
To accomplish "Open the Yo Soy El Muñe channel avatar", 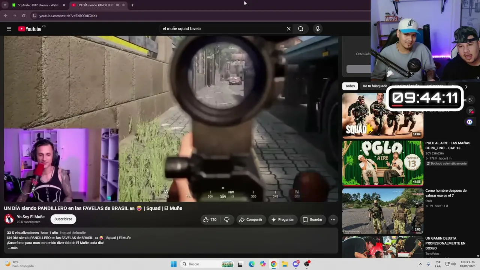I will [9, 219].
